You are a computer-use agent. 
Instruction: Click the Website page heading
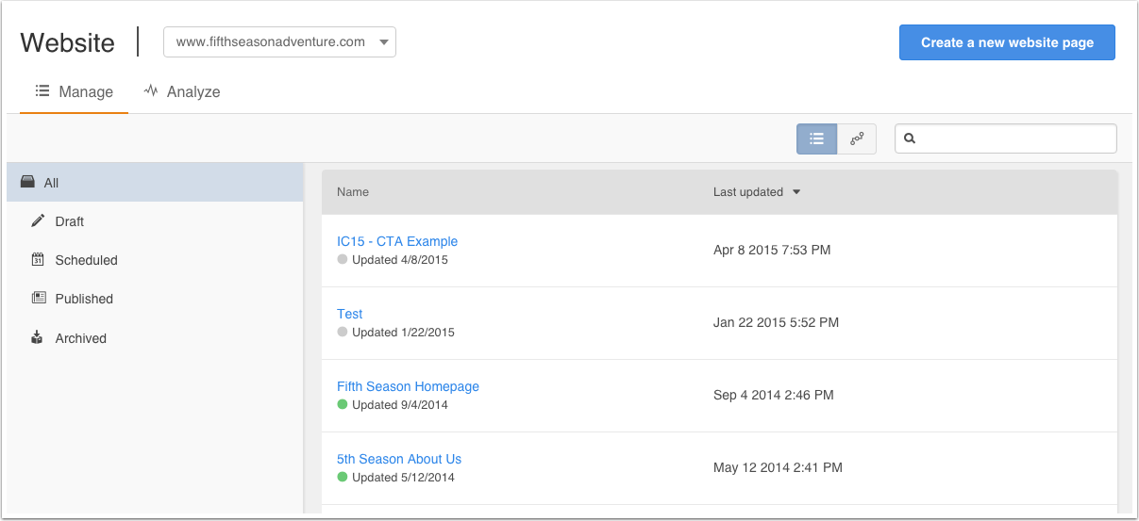tap(68, 42)
